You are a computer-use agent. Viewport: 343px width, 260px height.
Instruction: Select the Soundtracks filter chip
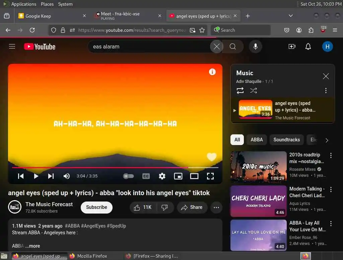point(287,139)
